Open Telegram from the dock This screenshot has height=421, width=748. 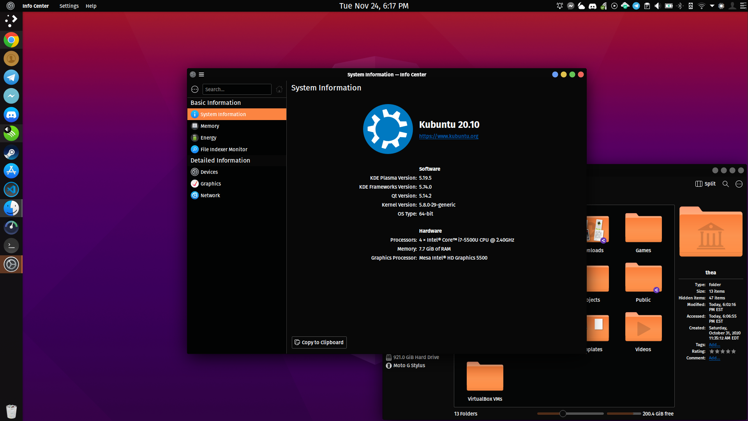click(x=11, y=77)
